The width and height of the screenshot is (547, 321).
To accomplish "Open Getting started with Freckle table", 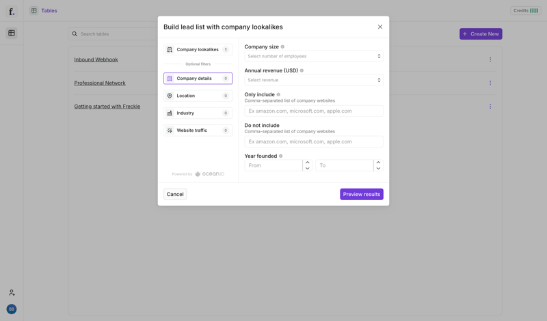I will coord(107,107).
